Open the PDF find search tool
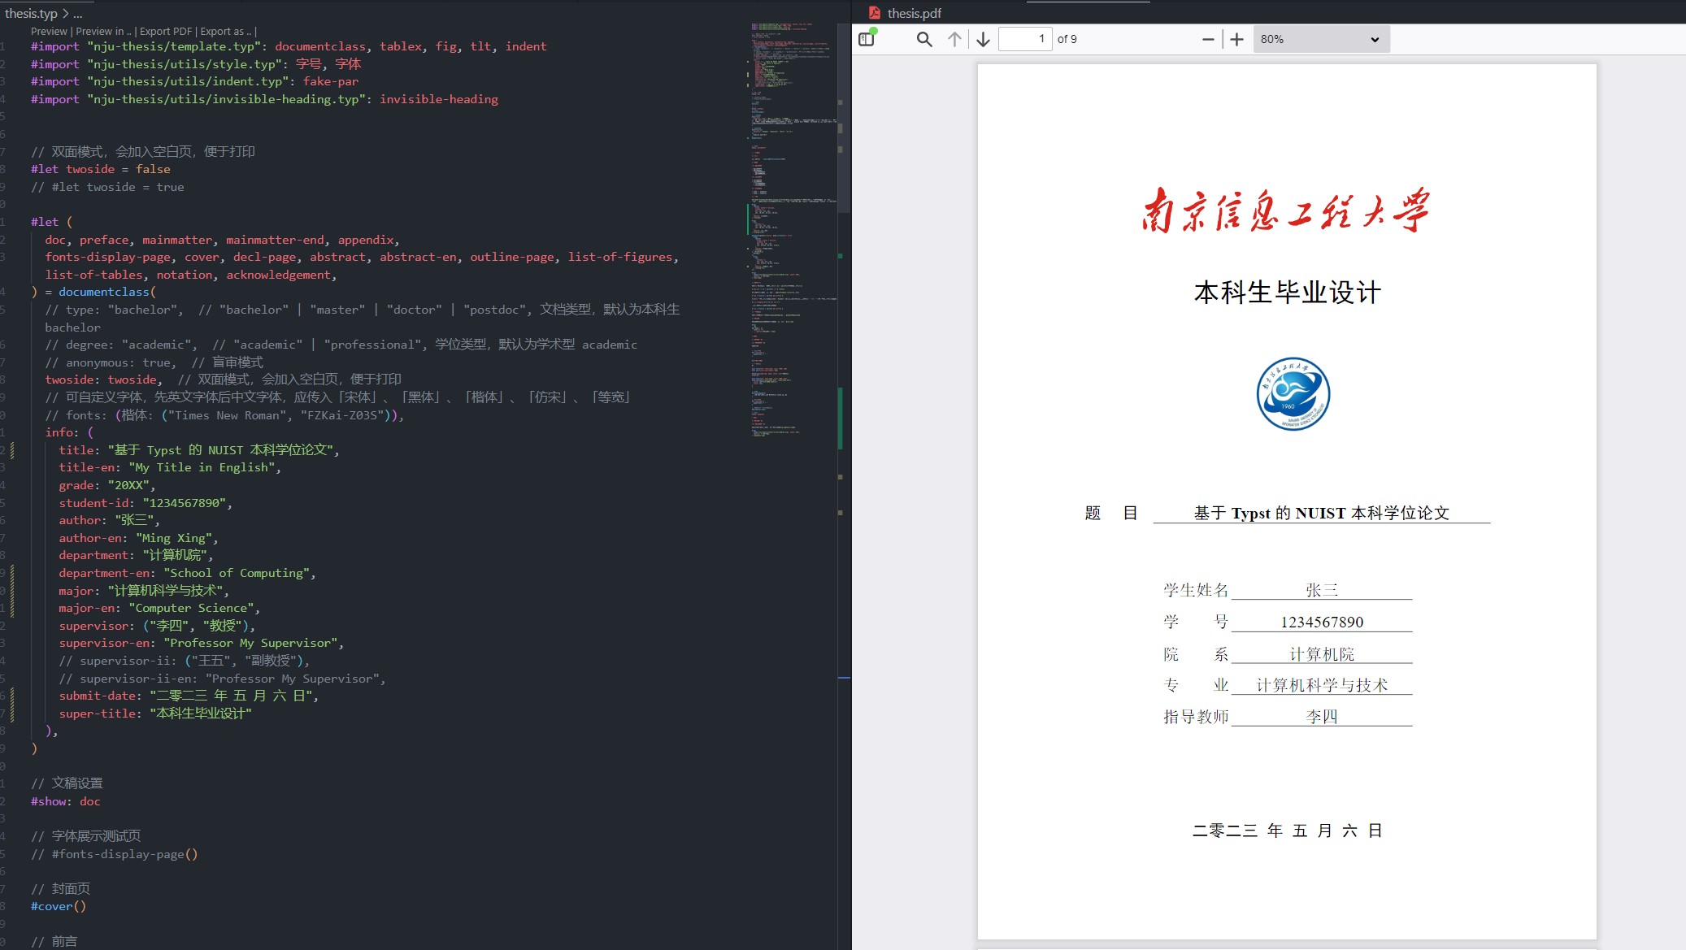Viewport: 1686px width, 950px height. click(x=923, y=39)
